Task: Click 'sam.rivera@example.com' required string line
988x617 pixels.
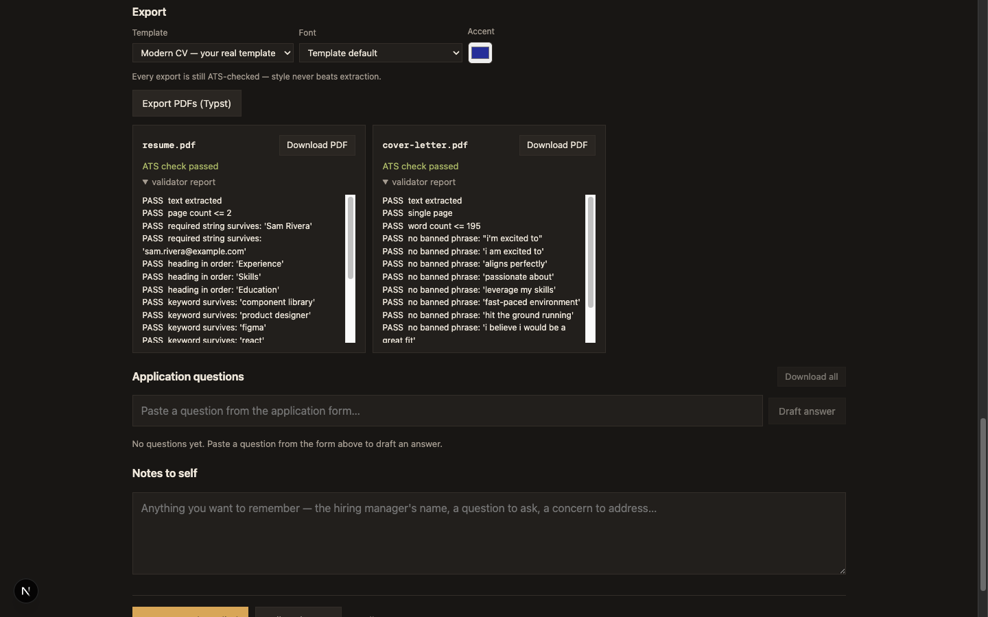Action: click(202, 245)
